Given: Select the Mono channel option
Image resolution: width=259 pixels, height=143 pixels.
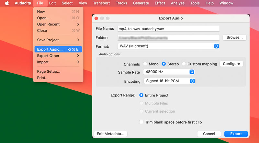Looking at the screenshot, I should pyautogui.click(x=145, y=64).
